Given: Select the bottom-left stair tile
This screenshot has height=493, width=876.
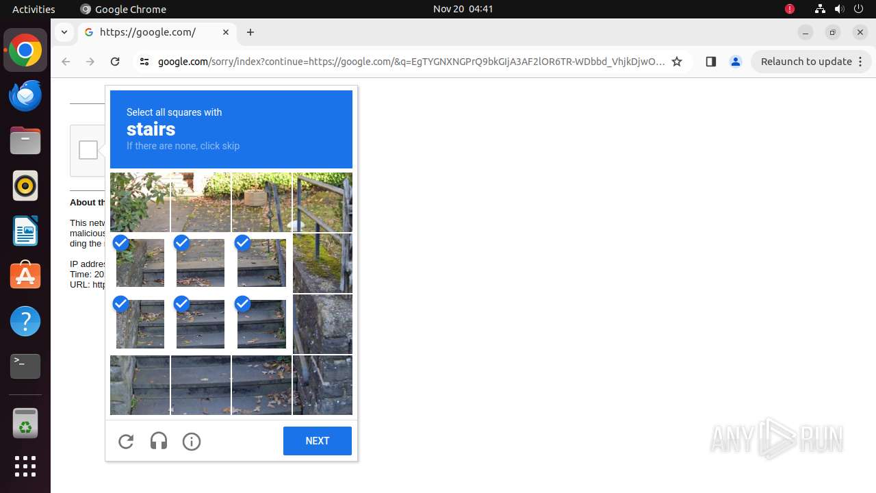Looking at the screenshot, I should (x=140, y=385).
